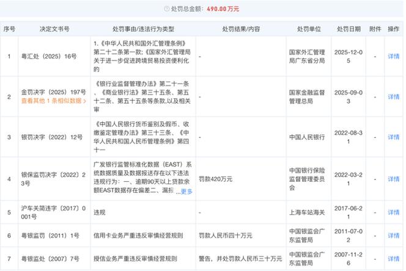
Task: Select document number 沪车关简违字〔2017〕0001号
Action: [x=53, y=212]
